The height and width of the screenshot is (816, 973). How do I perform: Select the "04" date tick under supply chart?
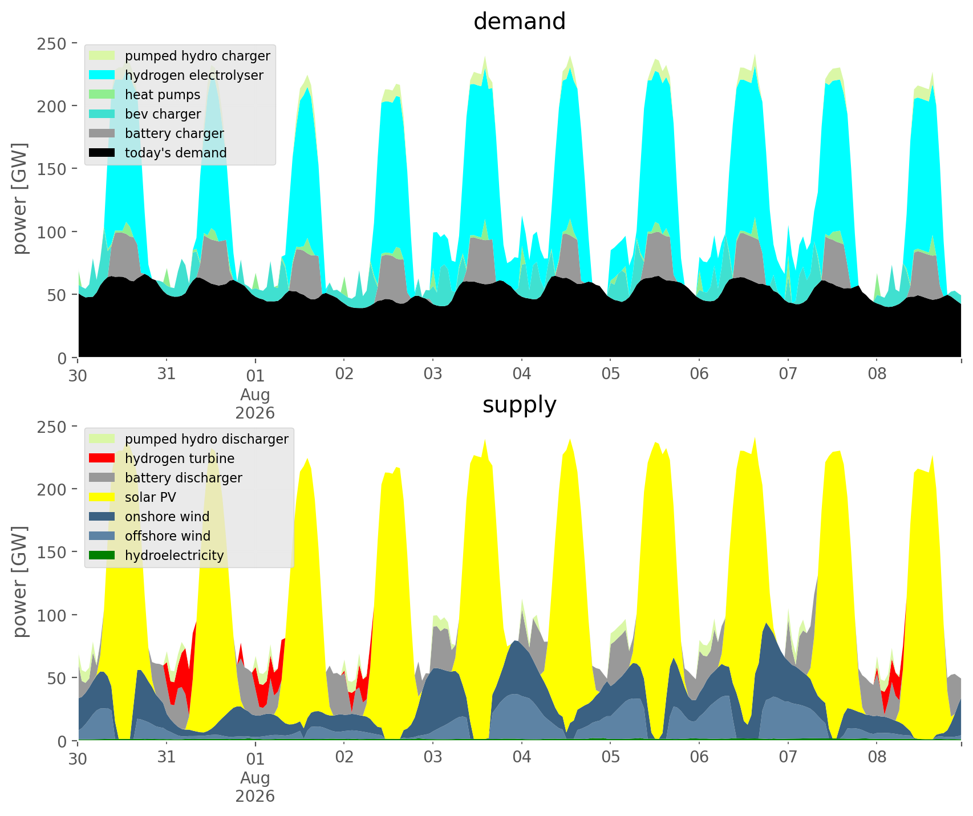tap(522, 758)
